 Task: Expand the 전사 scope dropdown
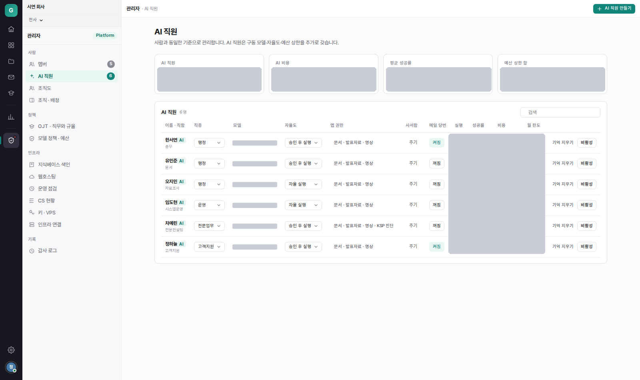click(x=36, y=20)
